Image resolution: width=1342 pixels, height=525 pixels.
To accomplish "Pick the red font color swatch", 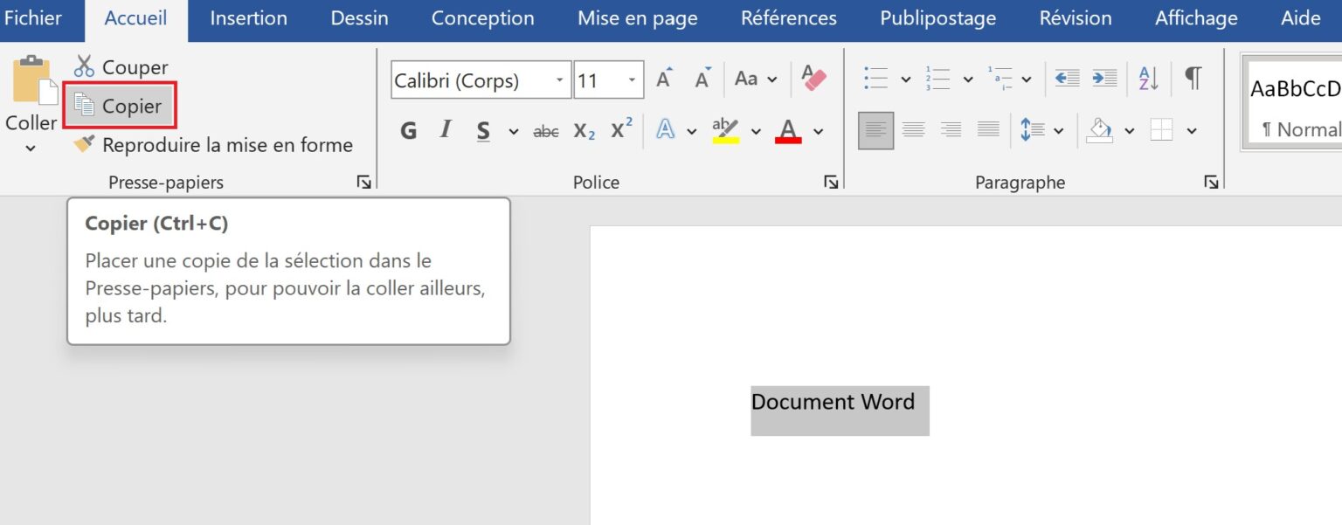I will [787, 129].
